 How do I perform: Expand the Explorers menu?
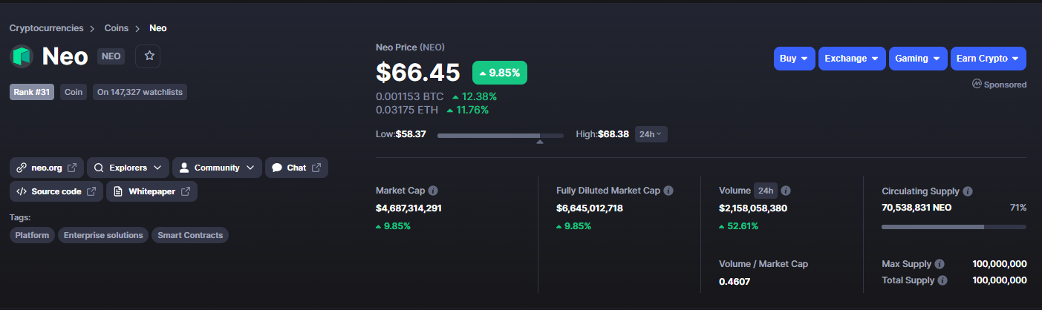128,168
